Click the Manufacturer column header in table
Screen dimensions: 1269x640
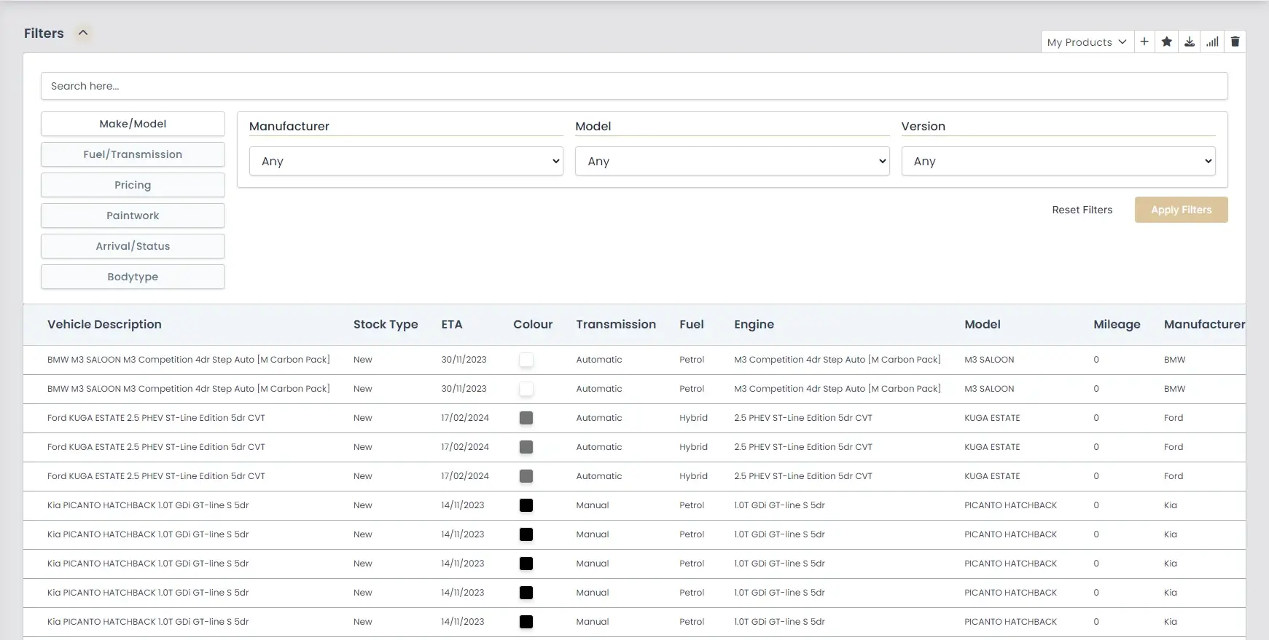pyautogui.click(x=1204, y=324)
